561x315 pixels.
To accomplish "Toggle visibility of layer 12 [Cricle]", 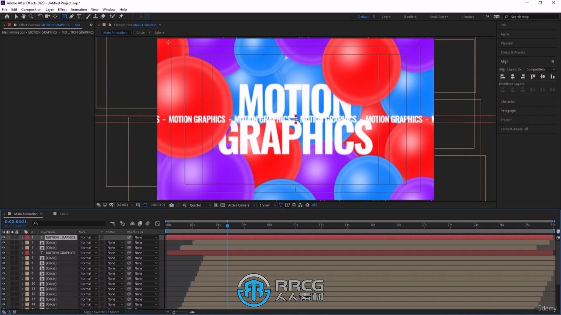I will [x=4, y=294].
